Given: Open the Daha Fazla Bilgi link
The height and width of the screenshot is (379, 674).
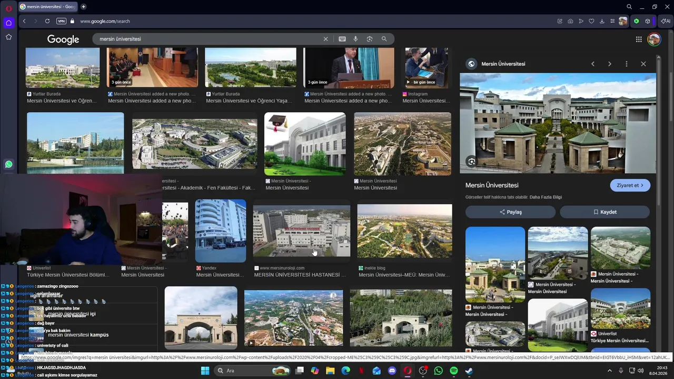Looking at the screenshot, I should pyautogui.click(x=546, y=197).
